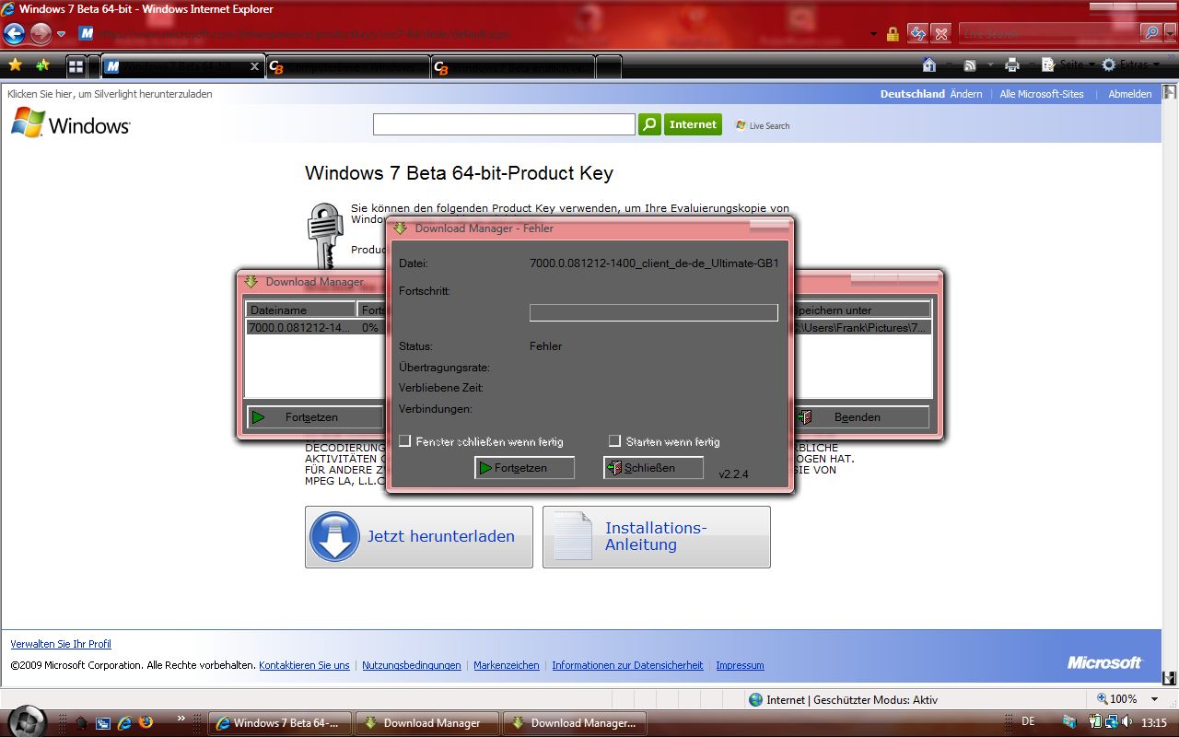Open the 'Download Manager...' taskbar item
Image resolution: width=1179 pixels, height=737 pixels.
(x=575, y=723)
